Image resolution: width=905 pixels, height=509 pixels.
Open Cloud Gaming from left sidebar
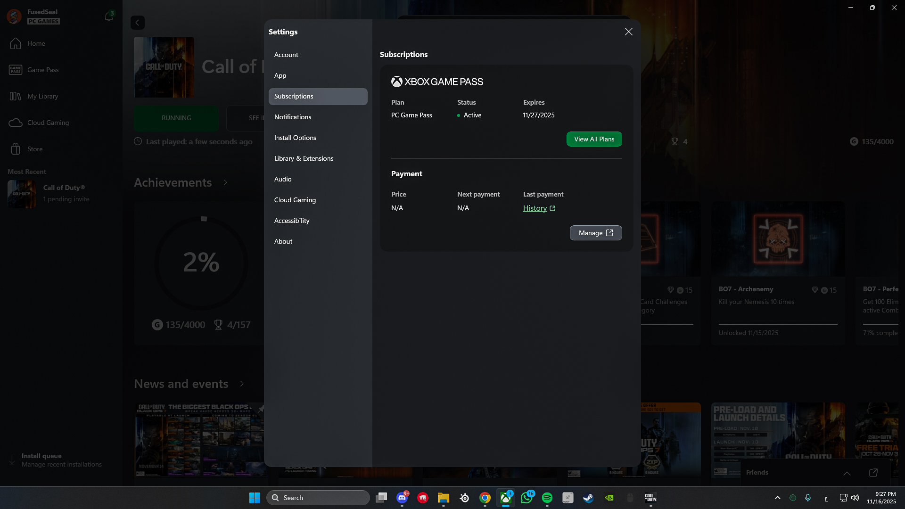(61, 123)
